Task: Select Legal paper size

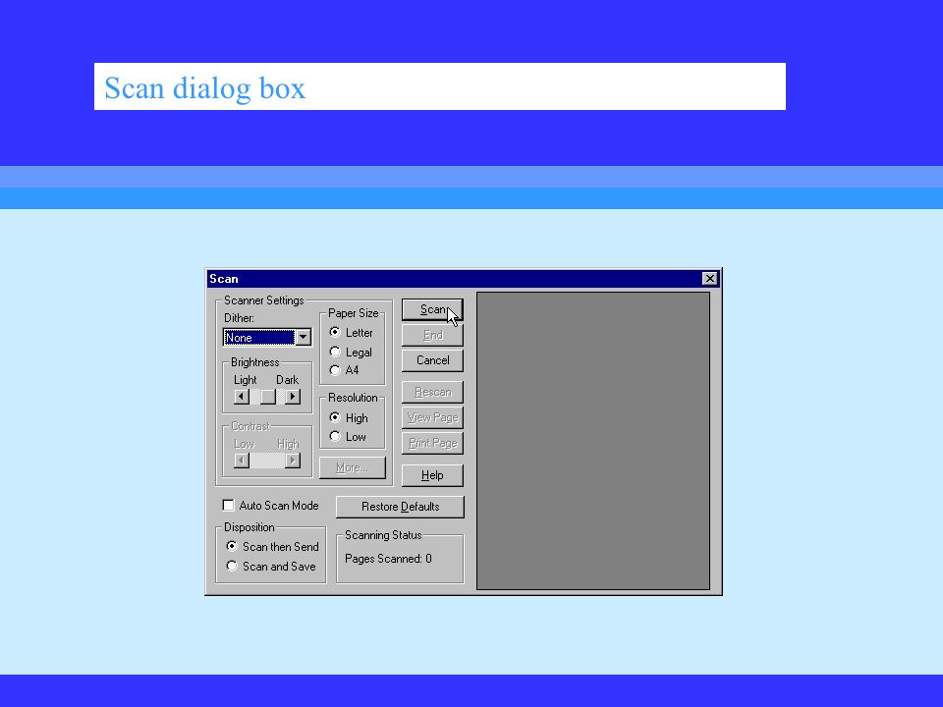Action: tap(352, 353)
